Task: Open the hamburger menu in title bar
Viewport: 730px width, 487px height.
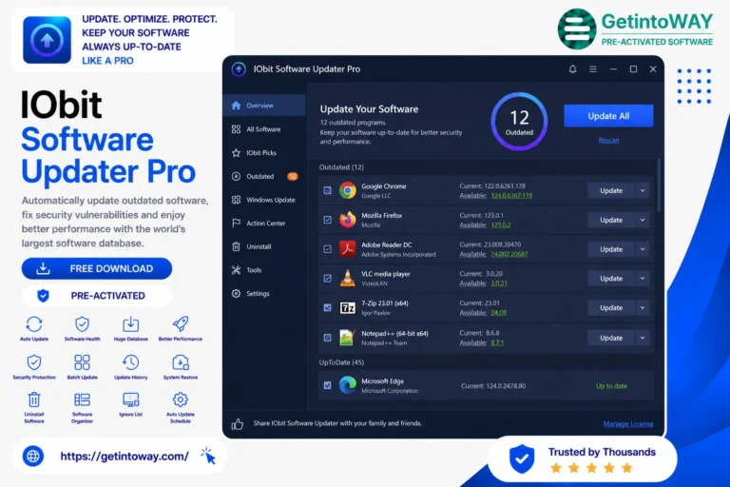Action: (593, 69)
